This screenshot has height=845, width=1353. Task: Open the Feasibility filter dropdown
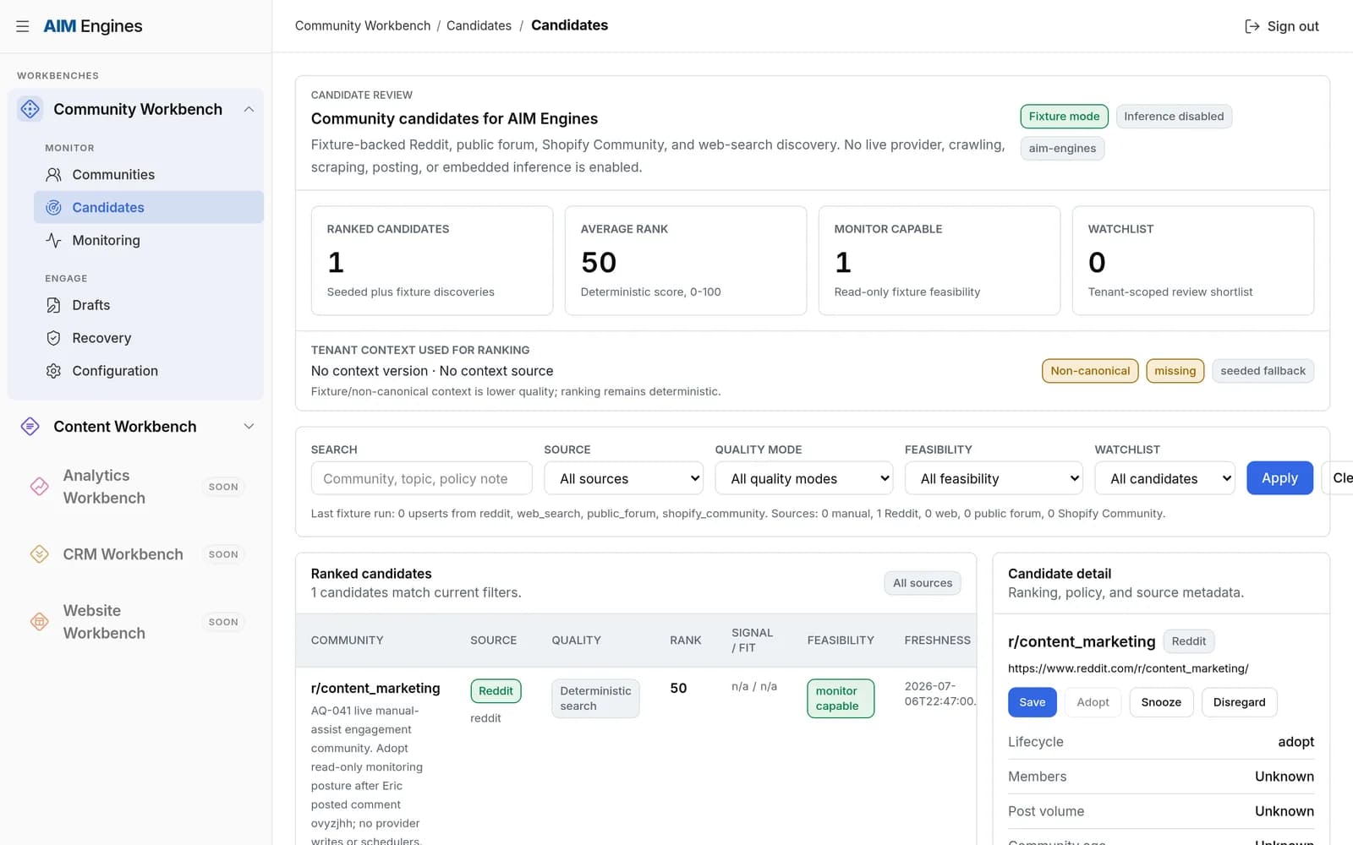(x=994, y=478)
